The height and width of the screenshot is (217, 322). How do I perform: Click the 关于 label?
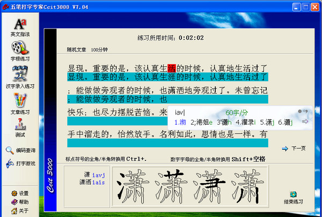tap(24, 211)
